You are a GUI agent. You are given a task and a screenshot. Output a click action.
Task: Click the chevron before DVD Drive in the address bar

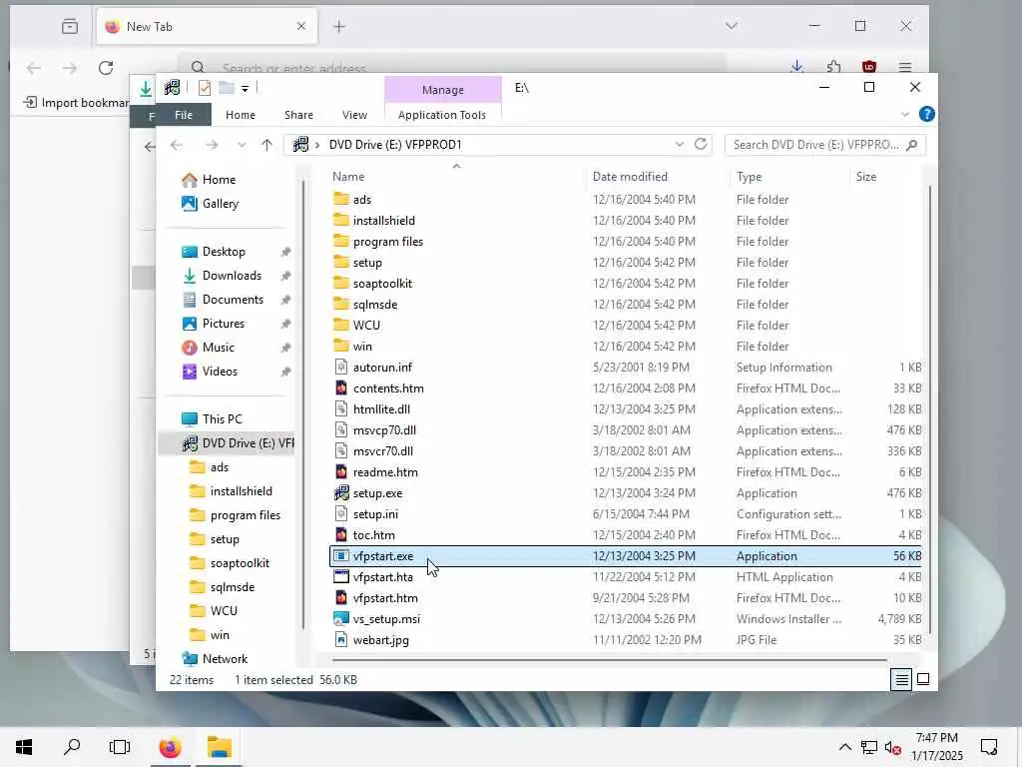pos(317,145)
